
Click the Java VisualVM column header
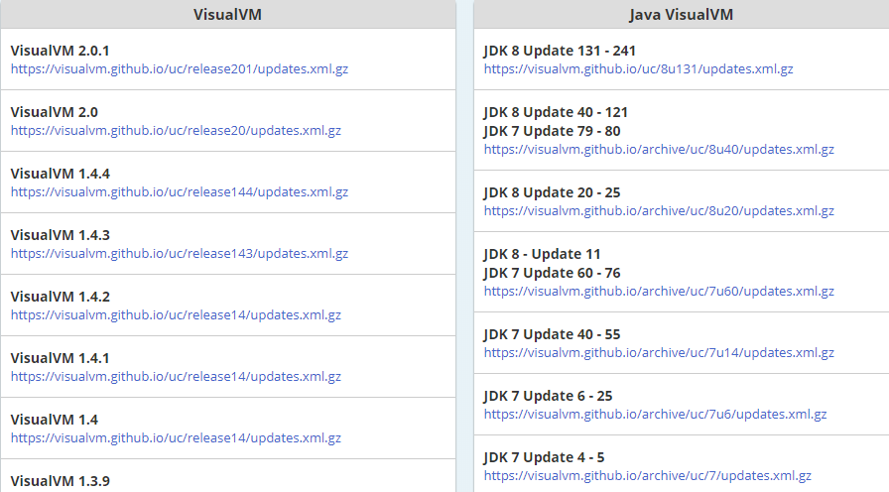click(681, 15)
